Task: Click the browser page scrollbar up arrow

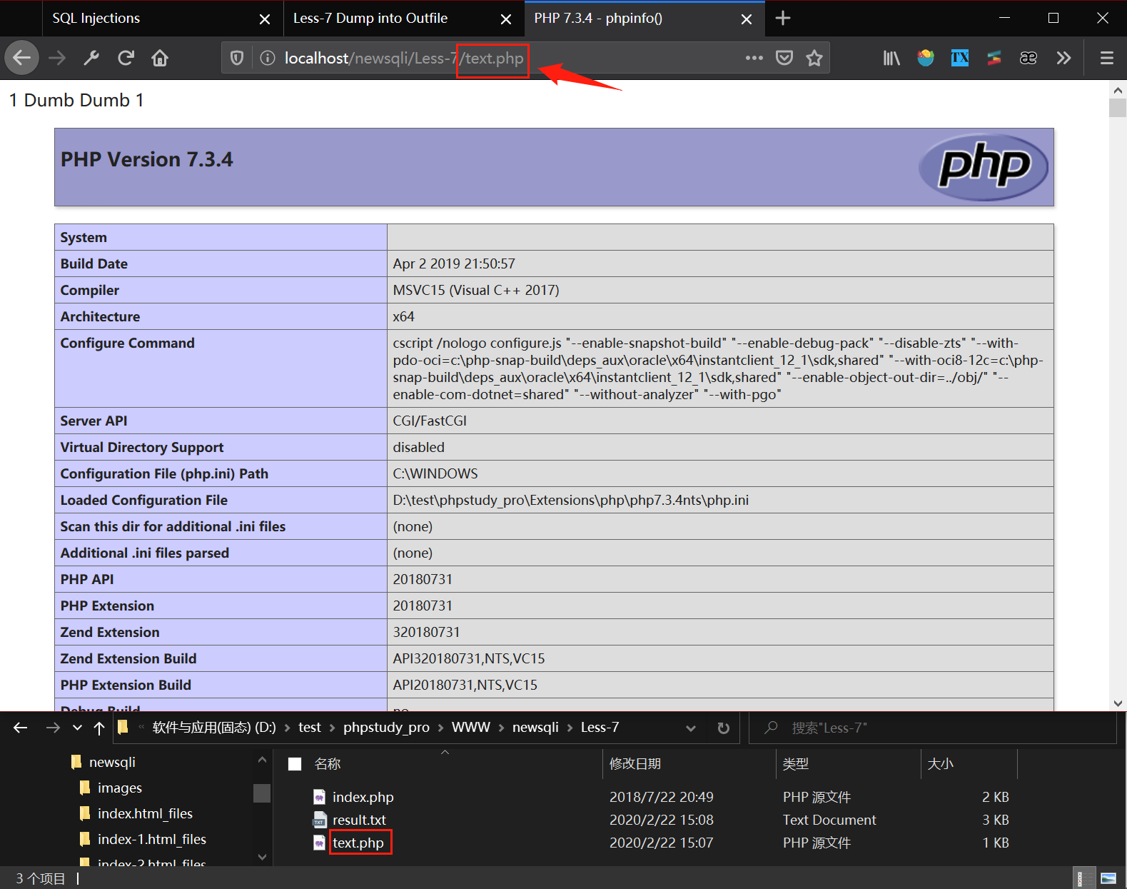Action: 1118,90
